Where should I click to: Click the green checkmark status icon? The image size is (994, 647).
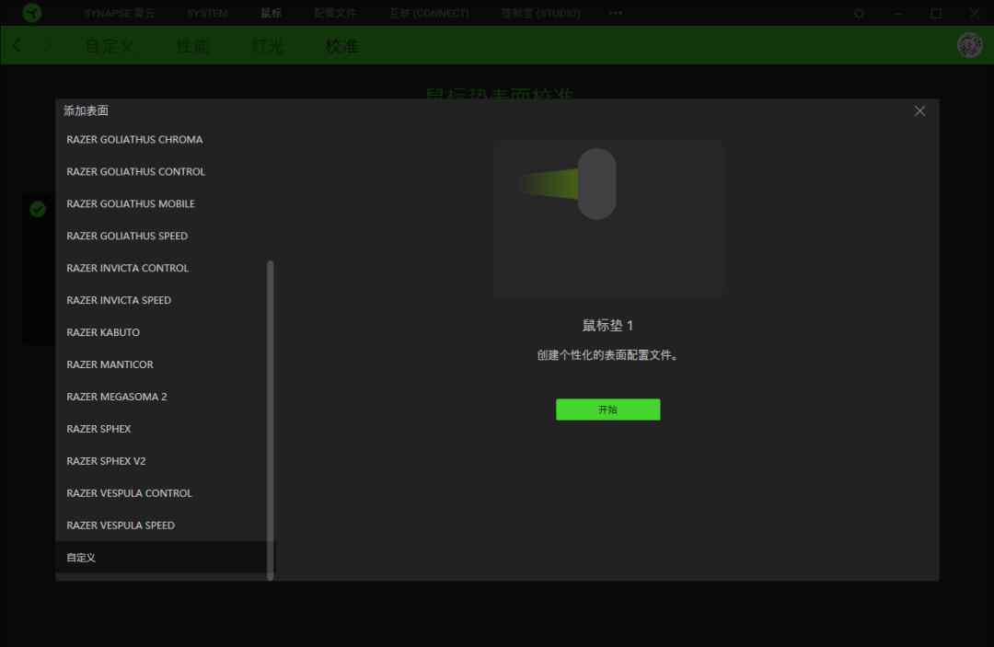click(38, 209)
